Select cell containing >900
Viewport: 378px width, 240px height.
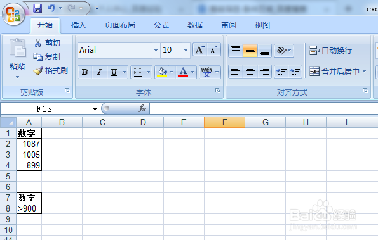[x=29, y=208]
